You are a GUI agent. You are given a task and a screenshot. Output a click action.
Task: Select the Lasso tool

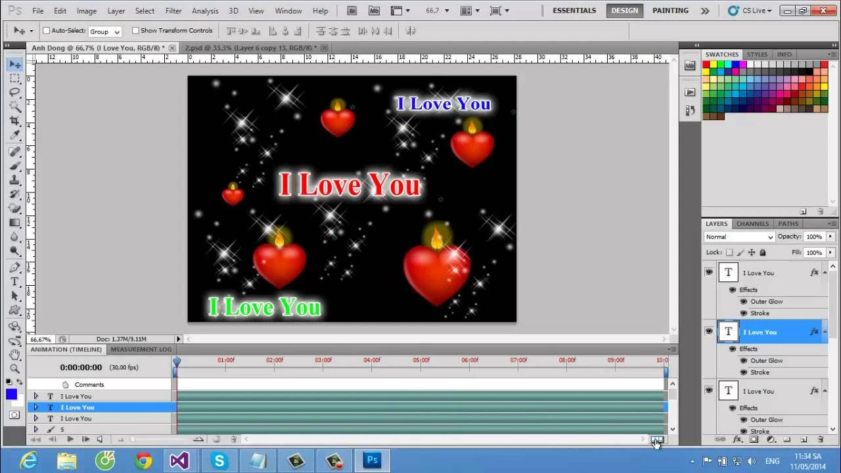pyautogui.click(x=14, y=93)
